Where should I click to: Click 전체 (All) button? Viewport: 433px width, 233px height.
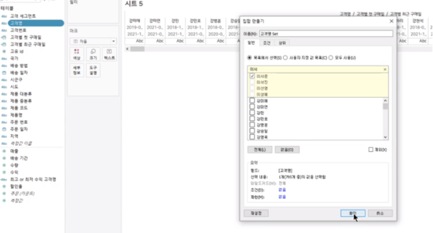coord(260,150)
